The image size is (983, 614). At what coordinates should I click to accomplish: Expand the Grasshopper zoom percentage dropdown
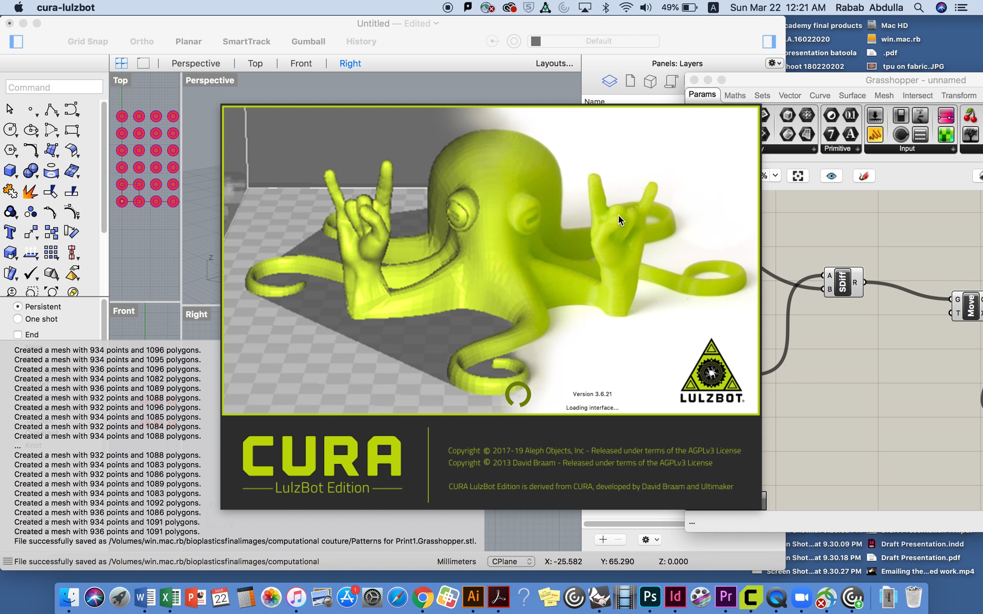click(x=775, y=176)
